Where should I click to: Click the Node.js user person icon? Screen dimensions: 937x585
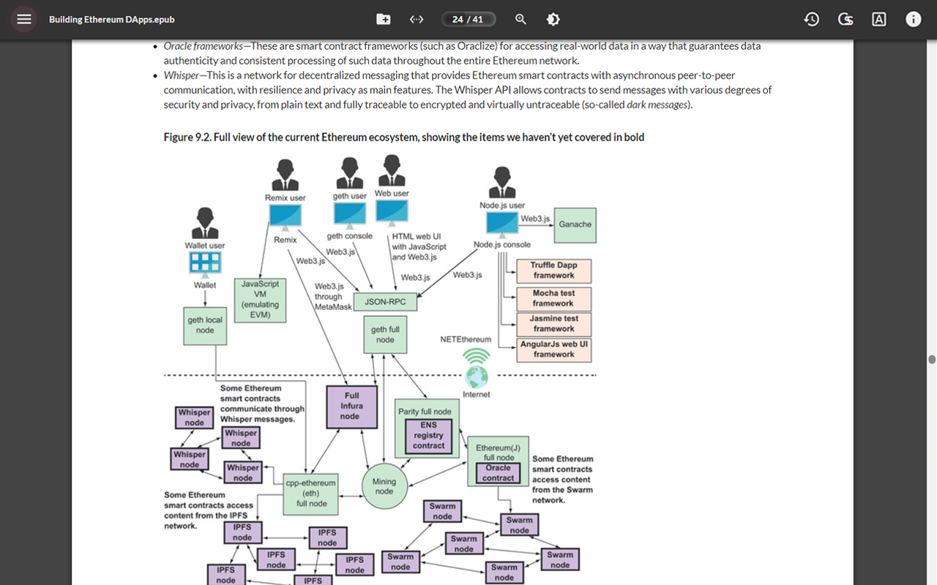(502, 183)
